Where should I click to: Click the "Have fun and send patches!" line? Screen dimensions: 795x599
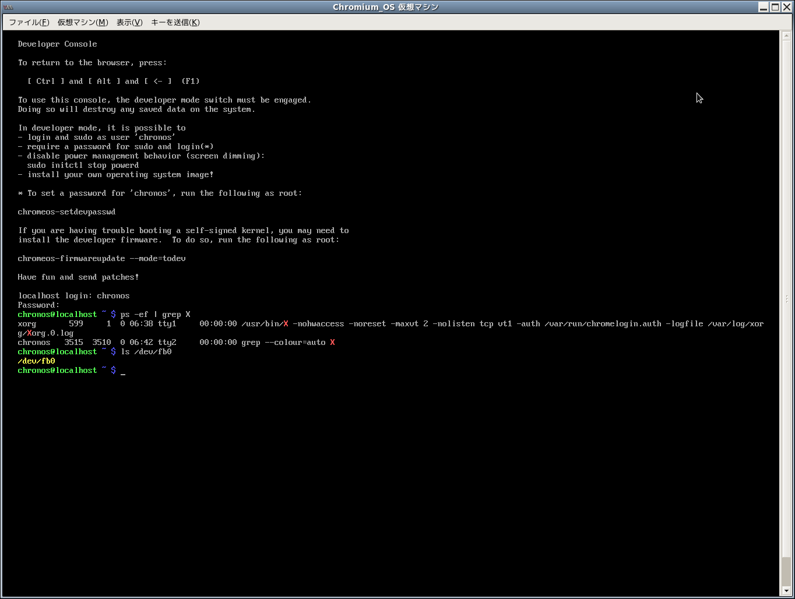[x=79, y=277]
